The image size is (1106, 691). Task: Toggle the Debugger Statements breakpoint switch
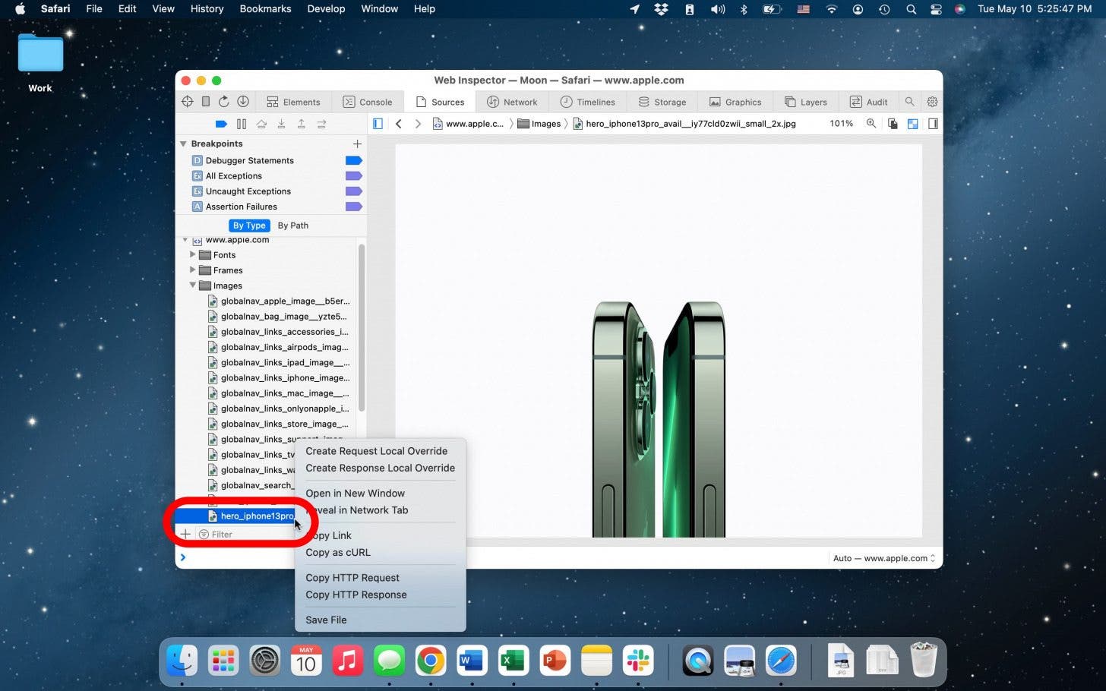click(353, 160)
